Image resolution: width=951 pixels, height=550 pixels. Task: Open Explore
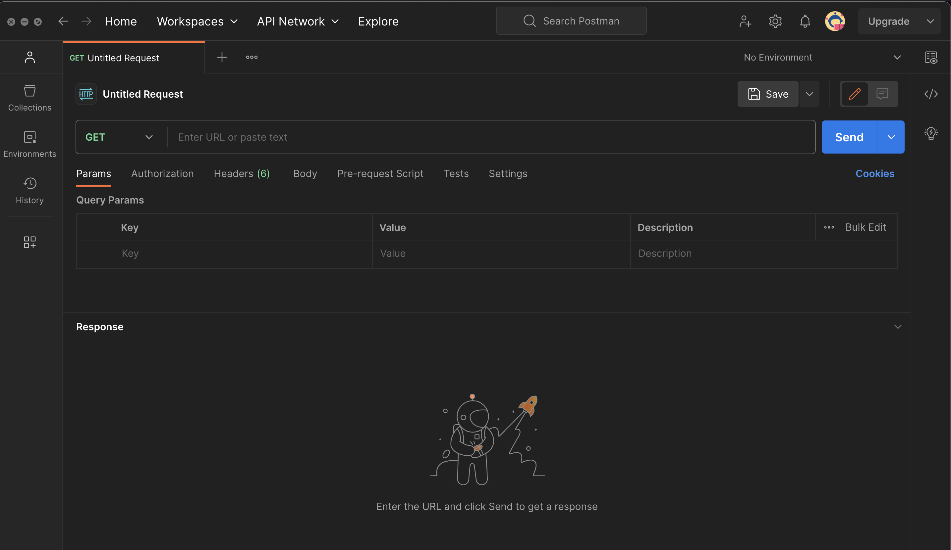(x=378, y=22)
